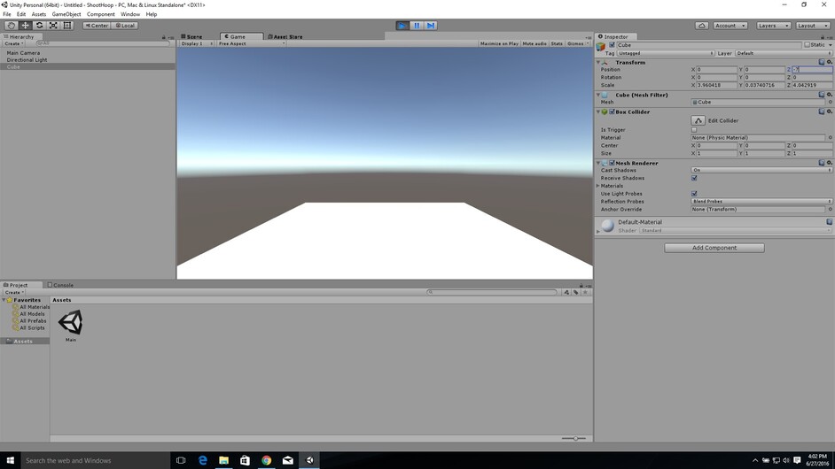The width and height of the screenshot is (835, 469).
Task: Click the favorites star icon in Project search
Action: pyautogui.click(x=585, y=292)
